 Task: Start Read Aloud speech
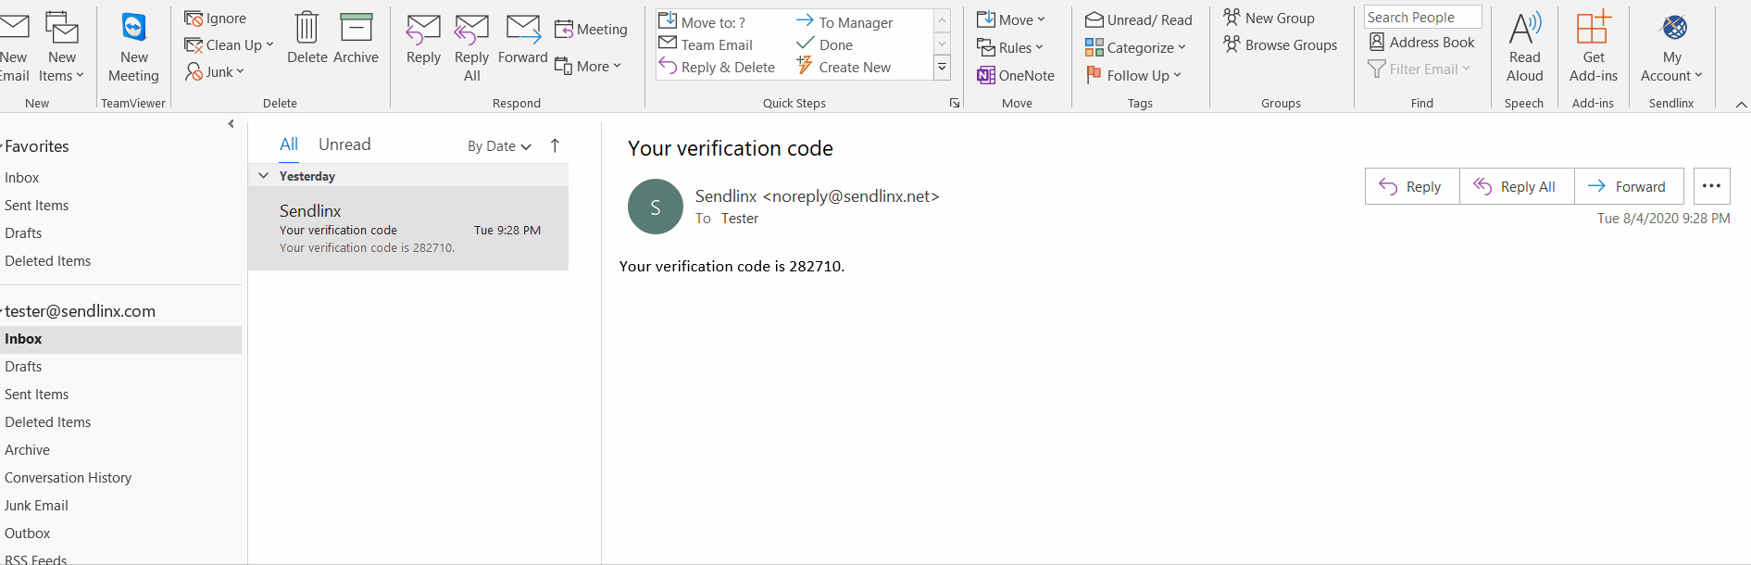click(1524, 47)
